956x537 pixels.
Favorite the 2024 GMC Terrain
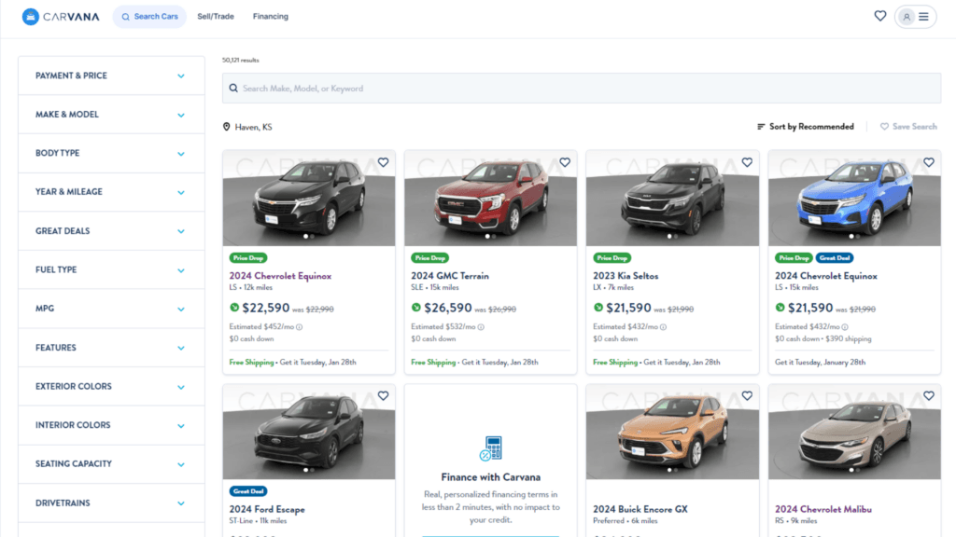pyautogui.click(x=565, y=162)
